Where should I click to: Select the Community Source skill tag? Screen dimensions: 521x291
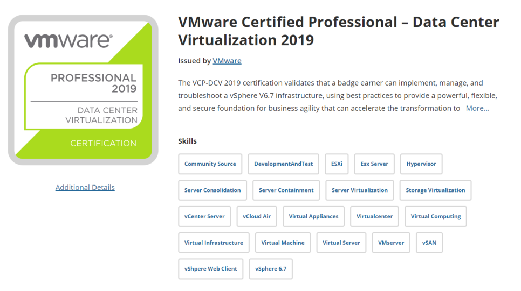pyautogui.click(x=210, y=164)
